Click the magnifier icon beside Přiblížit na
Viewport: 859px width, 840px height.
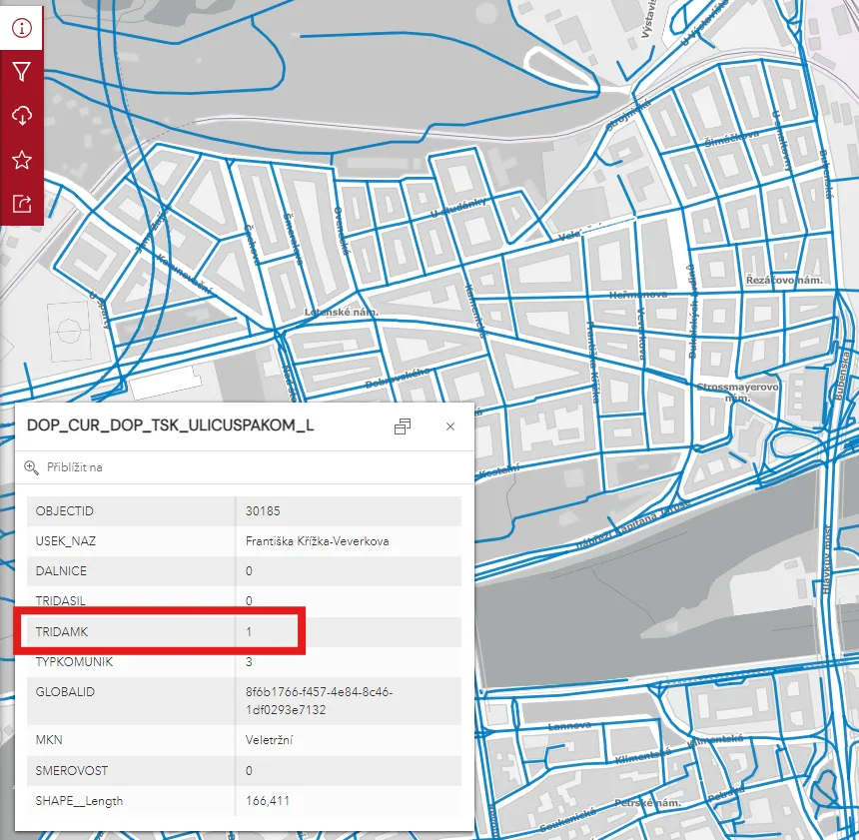point(32,467)
